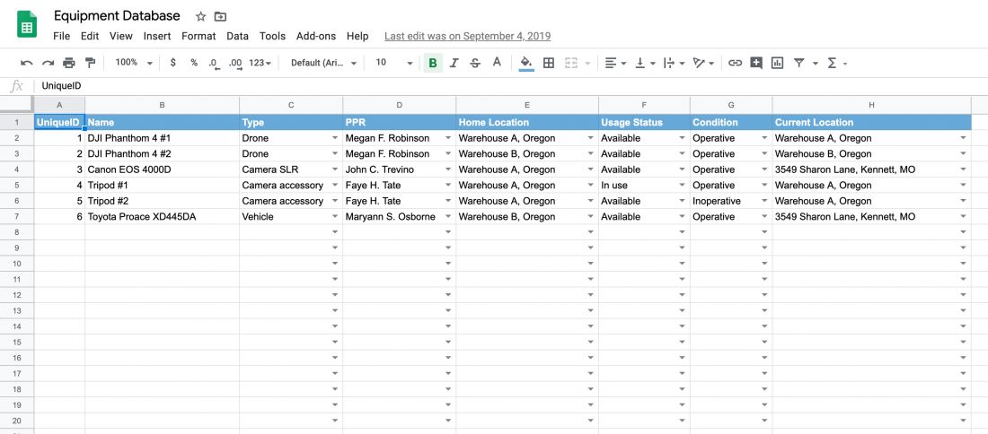988x434 pixels.
Task: Click the Equipment Database title
Action: (x=117, y=16)
